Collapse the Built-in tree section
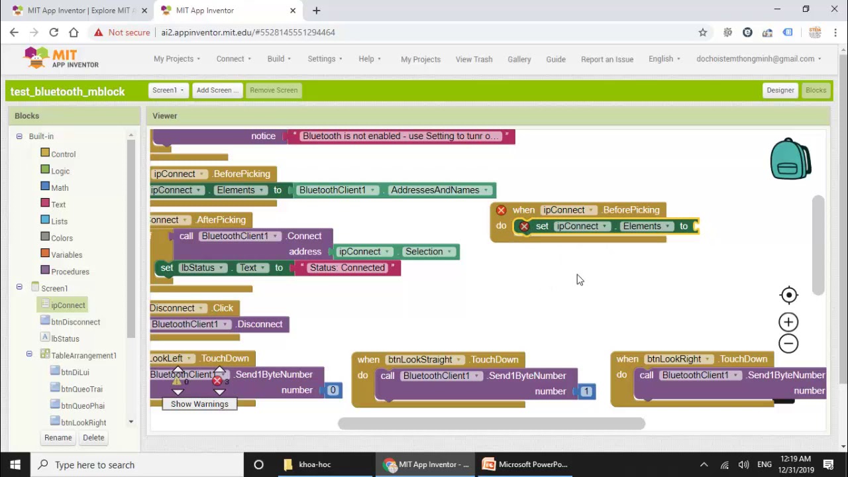848x477 pixels. [19, 136]
